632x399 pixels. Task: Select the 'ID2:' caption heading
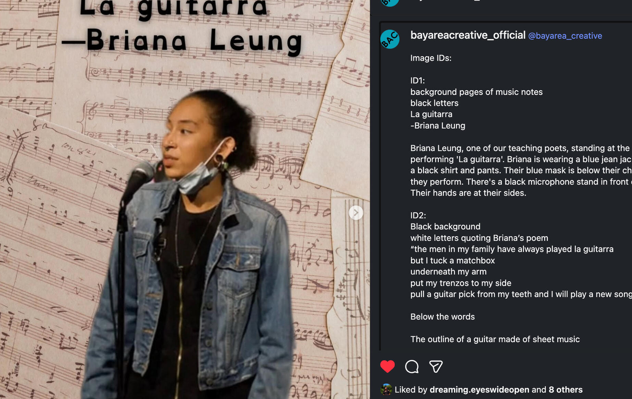[x=418, y=215]
